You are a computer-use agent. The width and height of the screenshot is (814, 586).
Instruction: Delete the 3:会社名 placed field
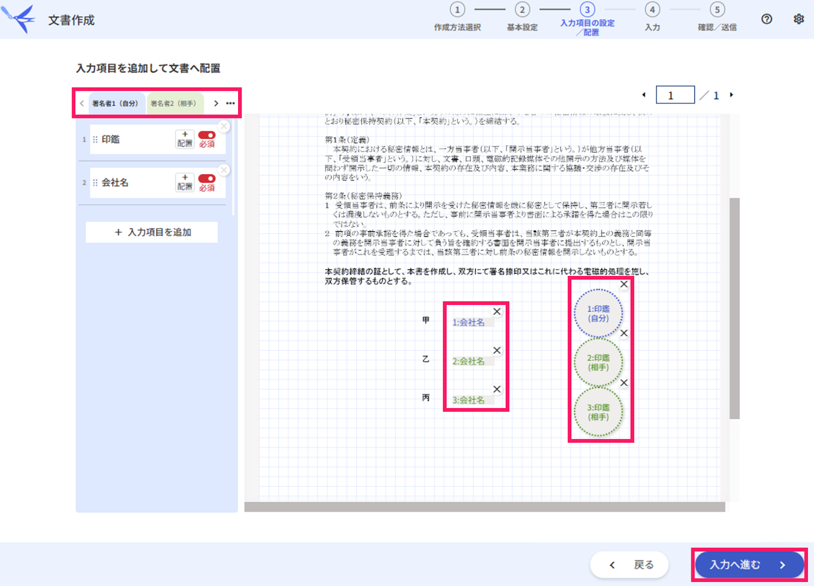(497, 389)
